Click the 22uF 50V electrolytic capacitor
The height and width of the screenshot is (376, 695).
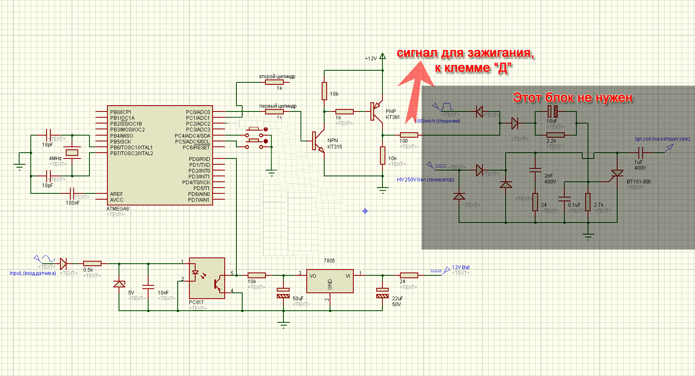pyautogui.click(x=382, y=293)
